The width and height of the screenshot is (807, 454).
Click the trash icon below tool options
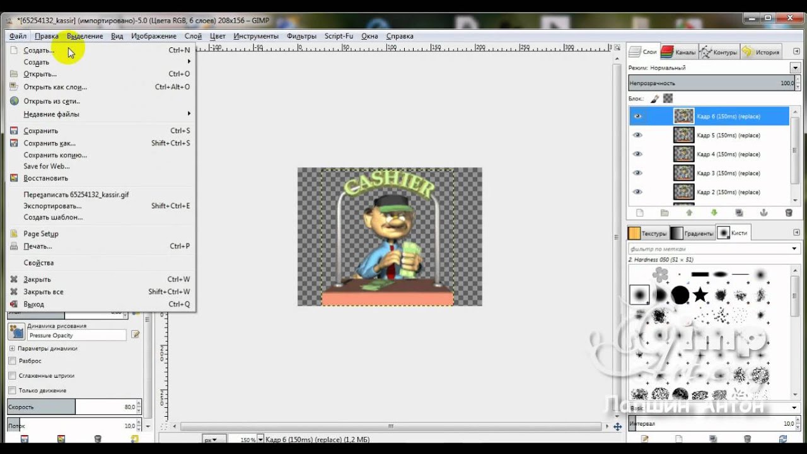tap(97, 439)
